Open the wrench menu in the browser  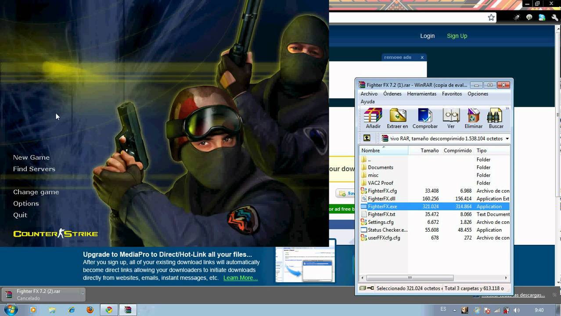[x=554, y=18]
